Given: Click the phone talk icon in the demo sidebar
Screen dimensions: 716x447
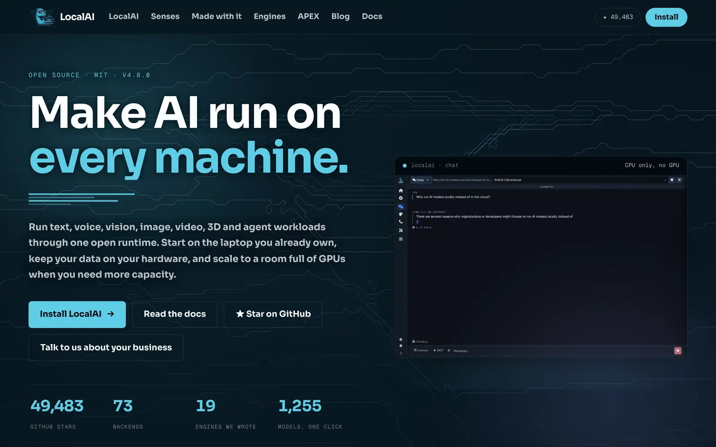Looking at the screenshot, I should [x=401, y=222].
